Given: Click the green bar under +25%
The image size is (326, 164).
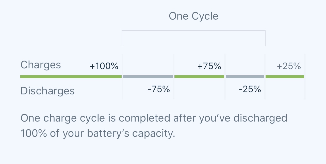Looking at the screenshot, I should tap(285, 77).
